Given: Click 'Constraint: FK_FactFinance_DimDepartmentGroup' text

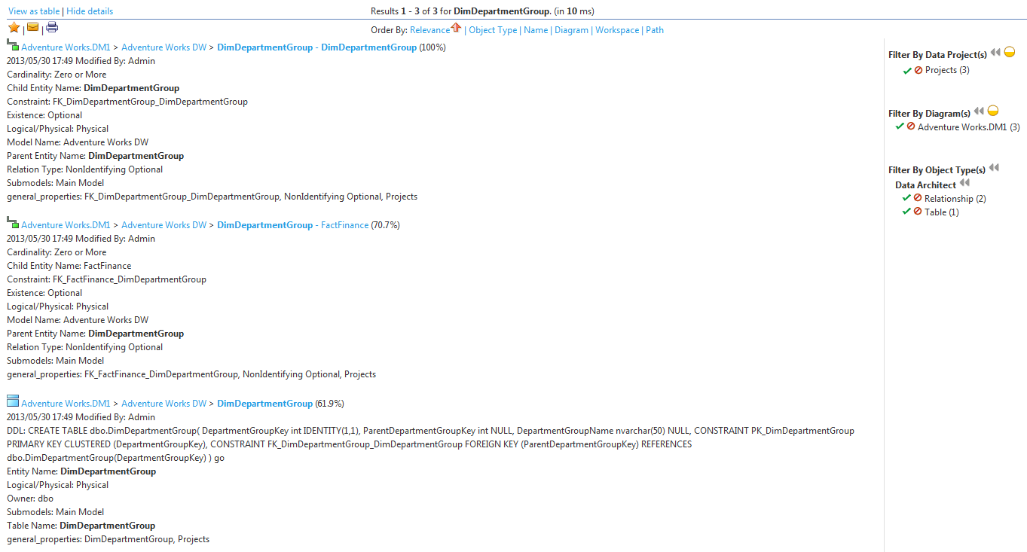Looking at the screenshot, I should 106,279.
